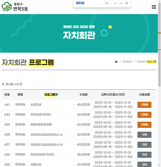
Task: Click the 60,000원 fee for 단전호흡(국선도)
Action: pyautogui.click(x=84, y=115)
